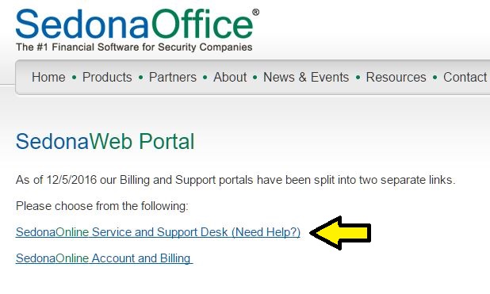Click the green dot between Partners and About
The height and width of the screenshot is (294, 490).
205,77
